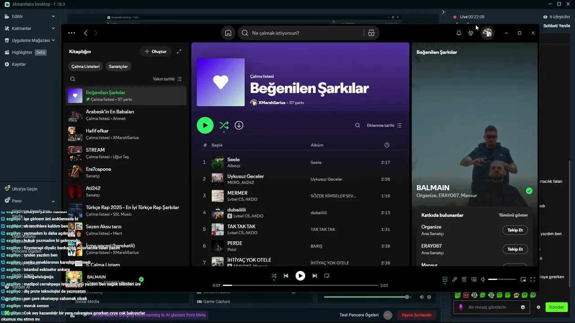Expand the Editör menu chevron in Streamlabs

(53, 16)
